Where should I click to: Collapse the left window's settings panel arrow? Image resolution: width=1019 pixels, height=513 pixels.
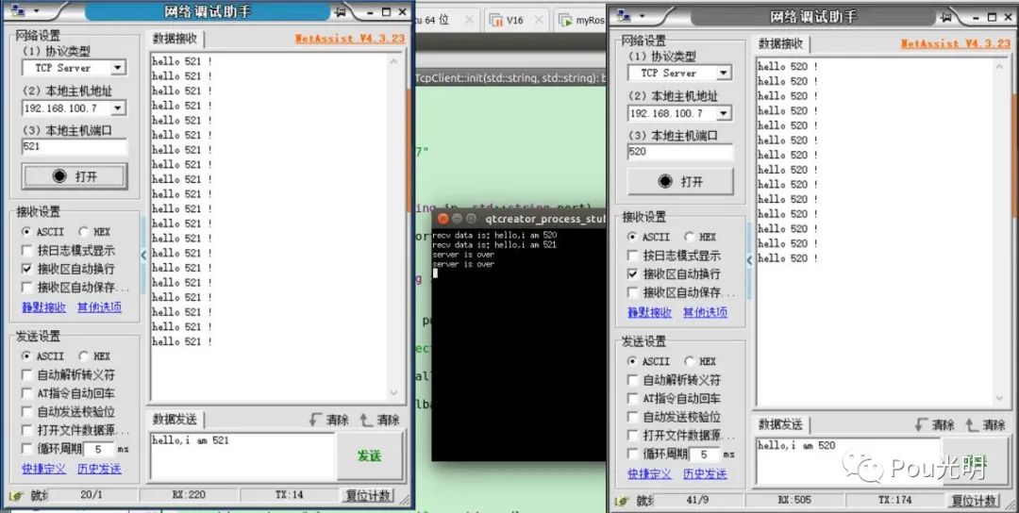(143, 255)
